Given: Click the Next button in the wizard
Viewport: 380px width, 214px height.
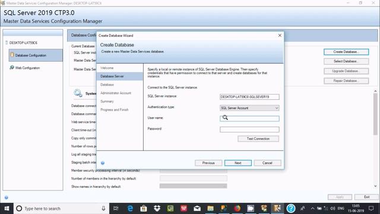Looking at the screenshot, I should (x=238, y=163).
